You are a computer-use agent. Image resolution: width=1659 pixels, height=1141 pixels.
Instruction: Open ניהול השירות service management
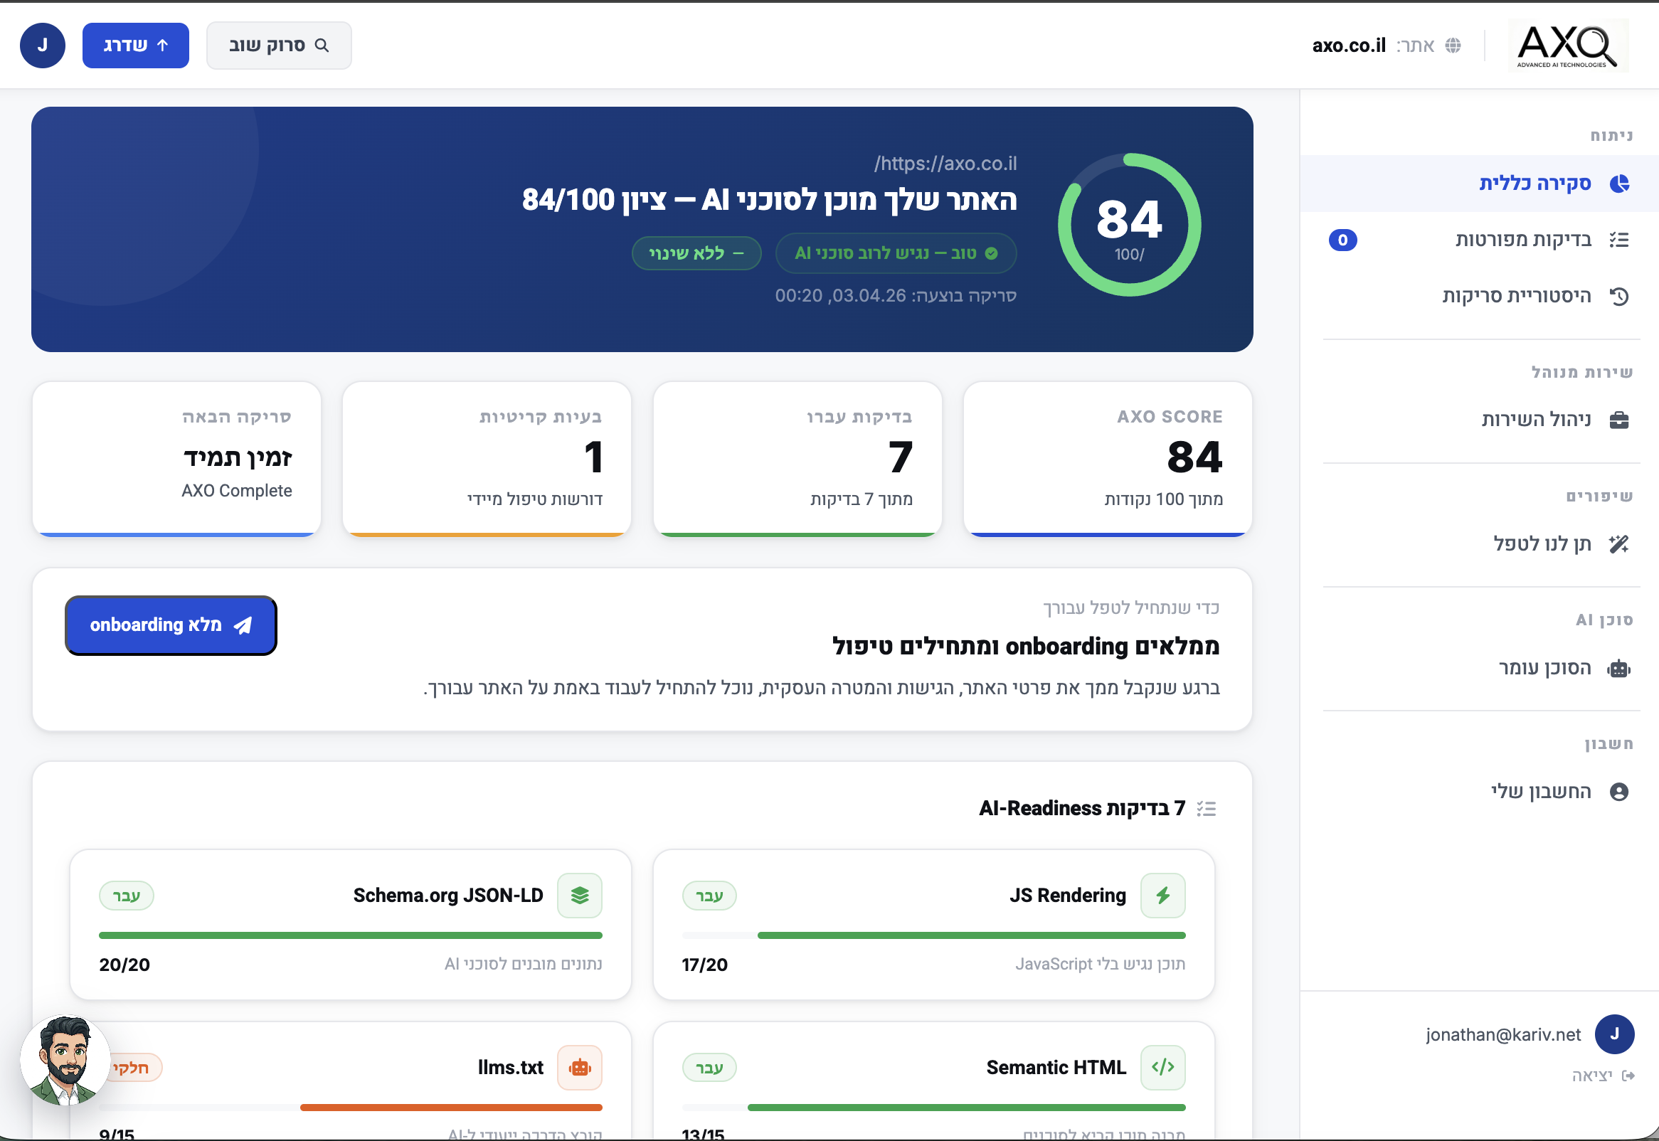[x=1535, y=420]
